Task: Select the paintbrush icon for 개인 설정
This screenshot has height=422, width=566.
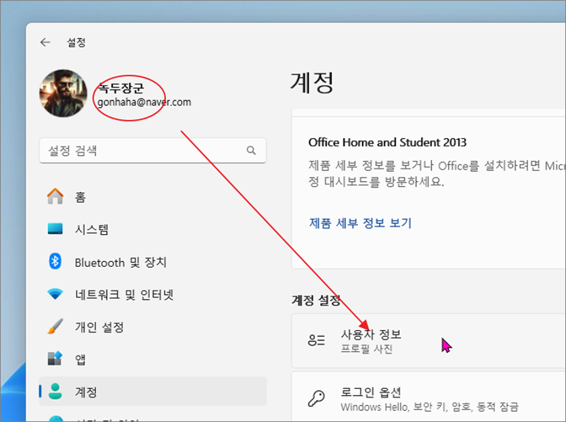Action: click(x=55, y=327)
